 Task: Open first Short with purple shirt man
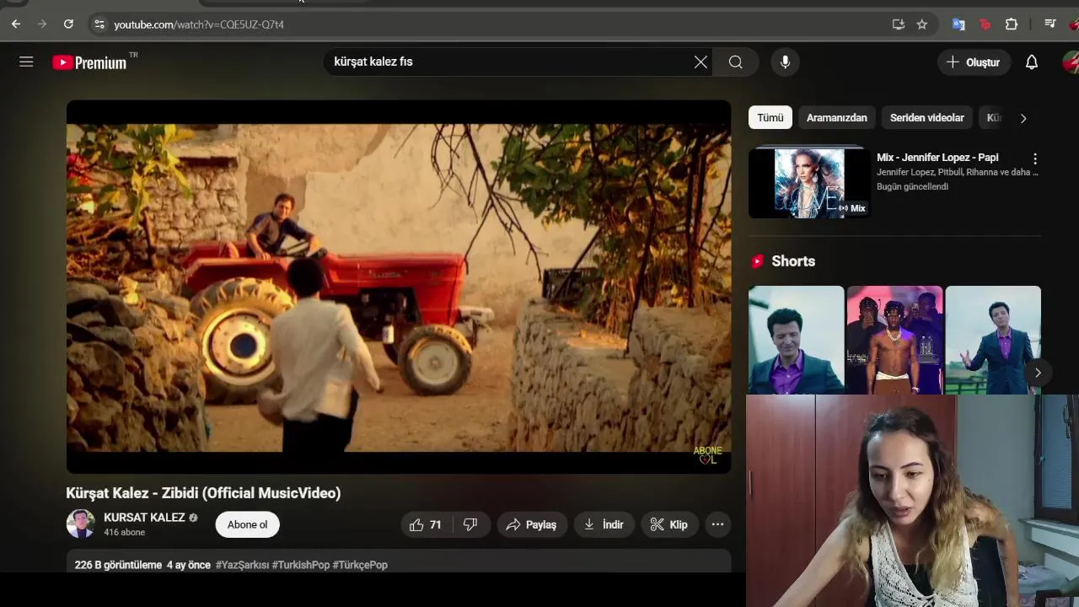click(x=796, y=340)
